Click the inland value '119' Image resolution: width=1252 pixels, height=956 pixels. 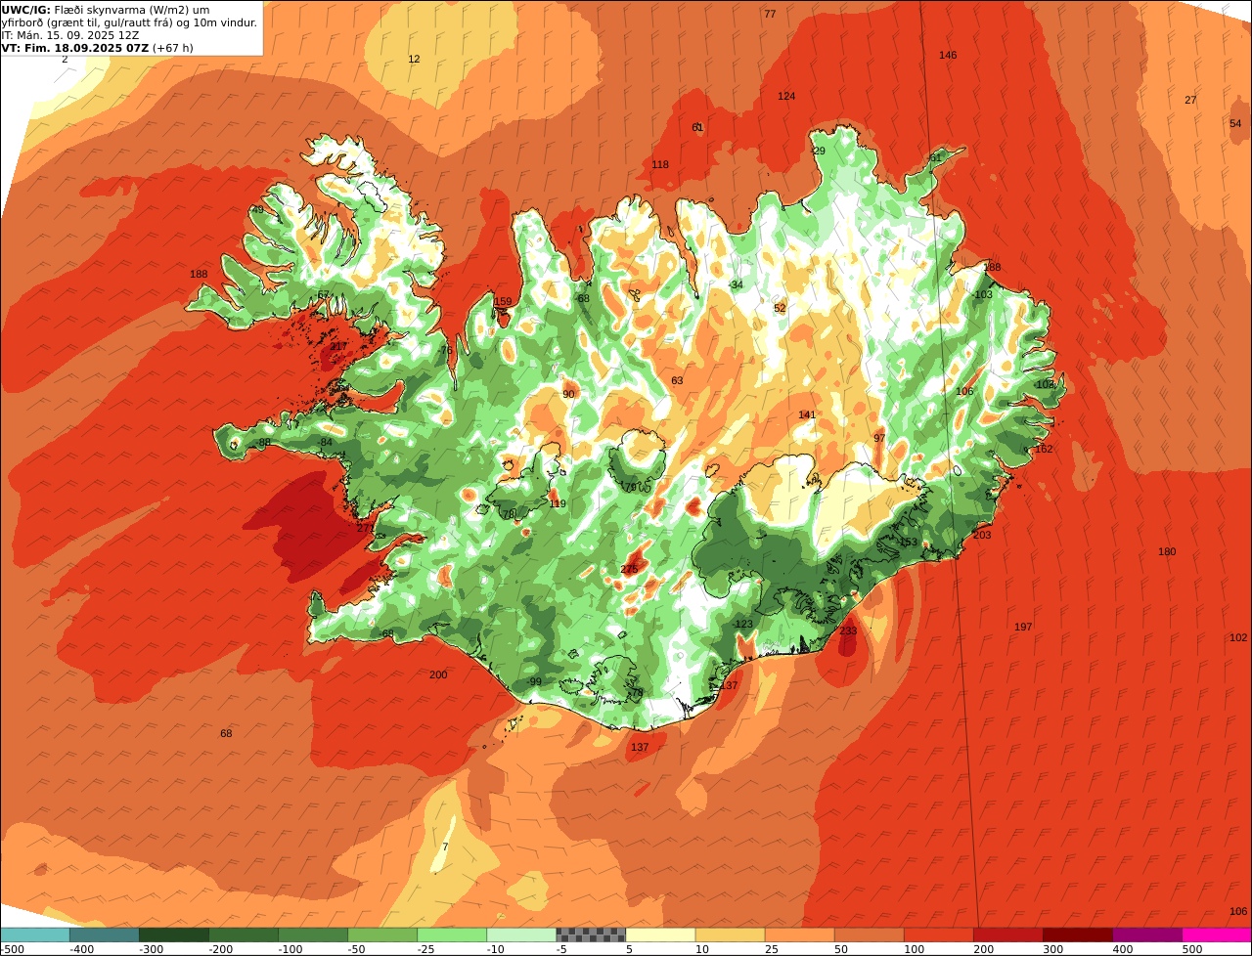pyautogui.click(x=558, y=503)
